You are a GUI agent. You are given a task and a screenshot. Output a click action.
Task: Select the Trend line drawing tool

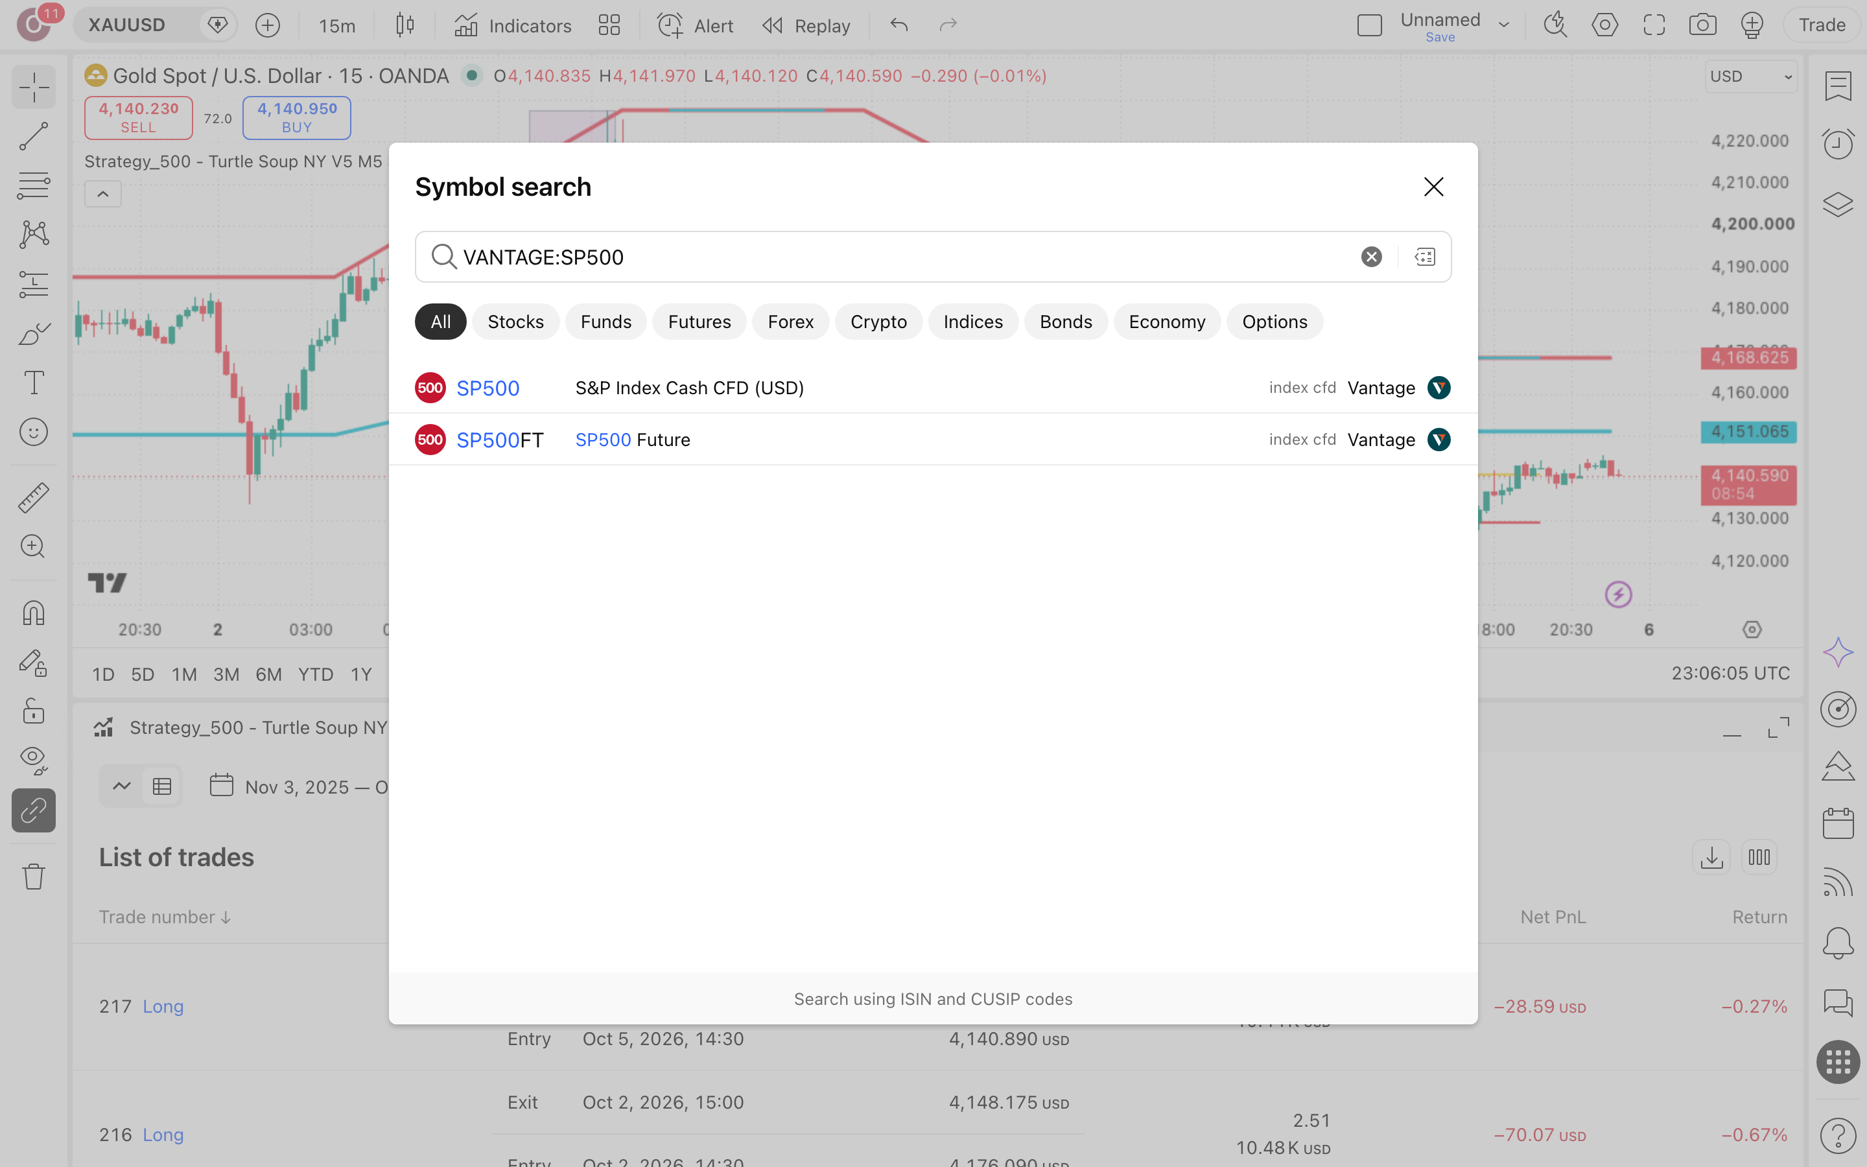[33, 136]
